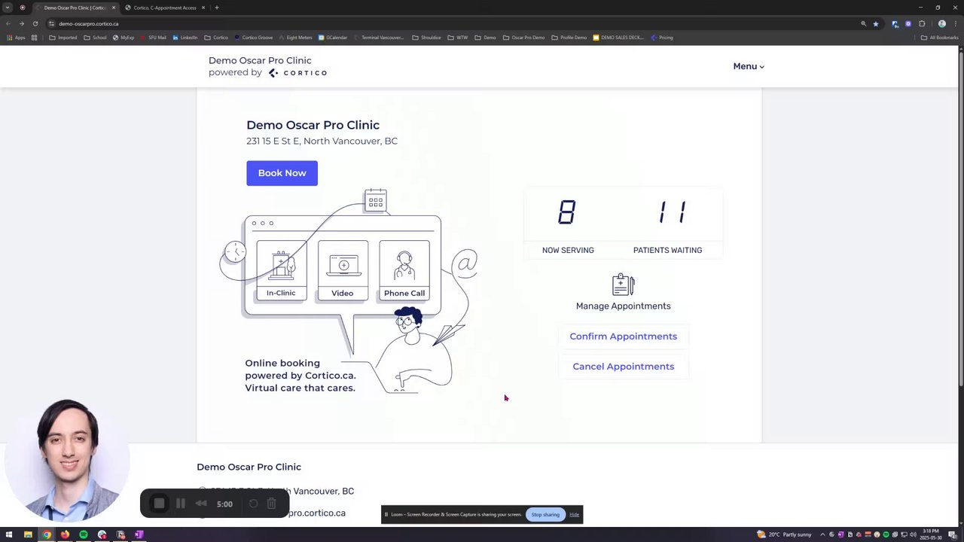Select the Phone Call appointment type icon
Screen dimensions: 964x542
coord(404,270)
